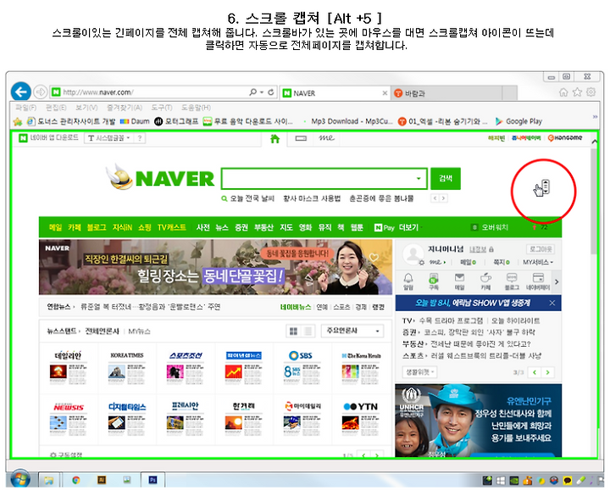
Task: Open the browser tools gear icon
Action: click(x=591, y=92)
